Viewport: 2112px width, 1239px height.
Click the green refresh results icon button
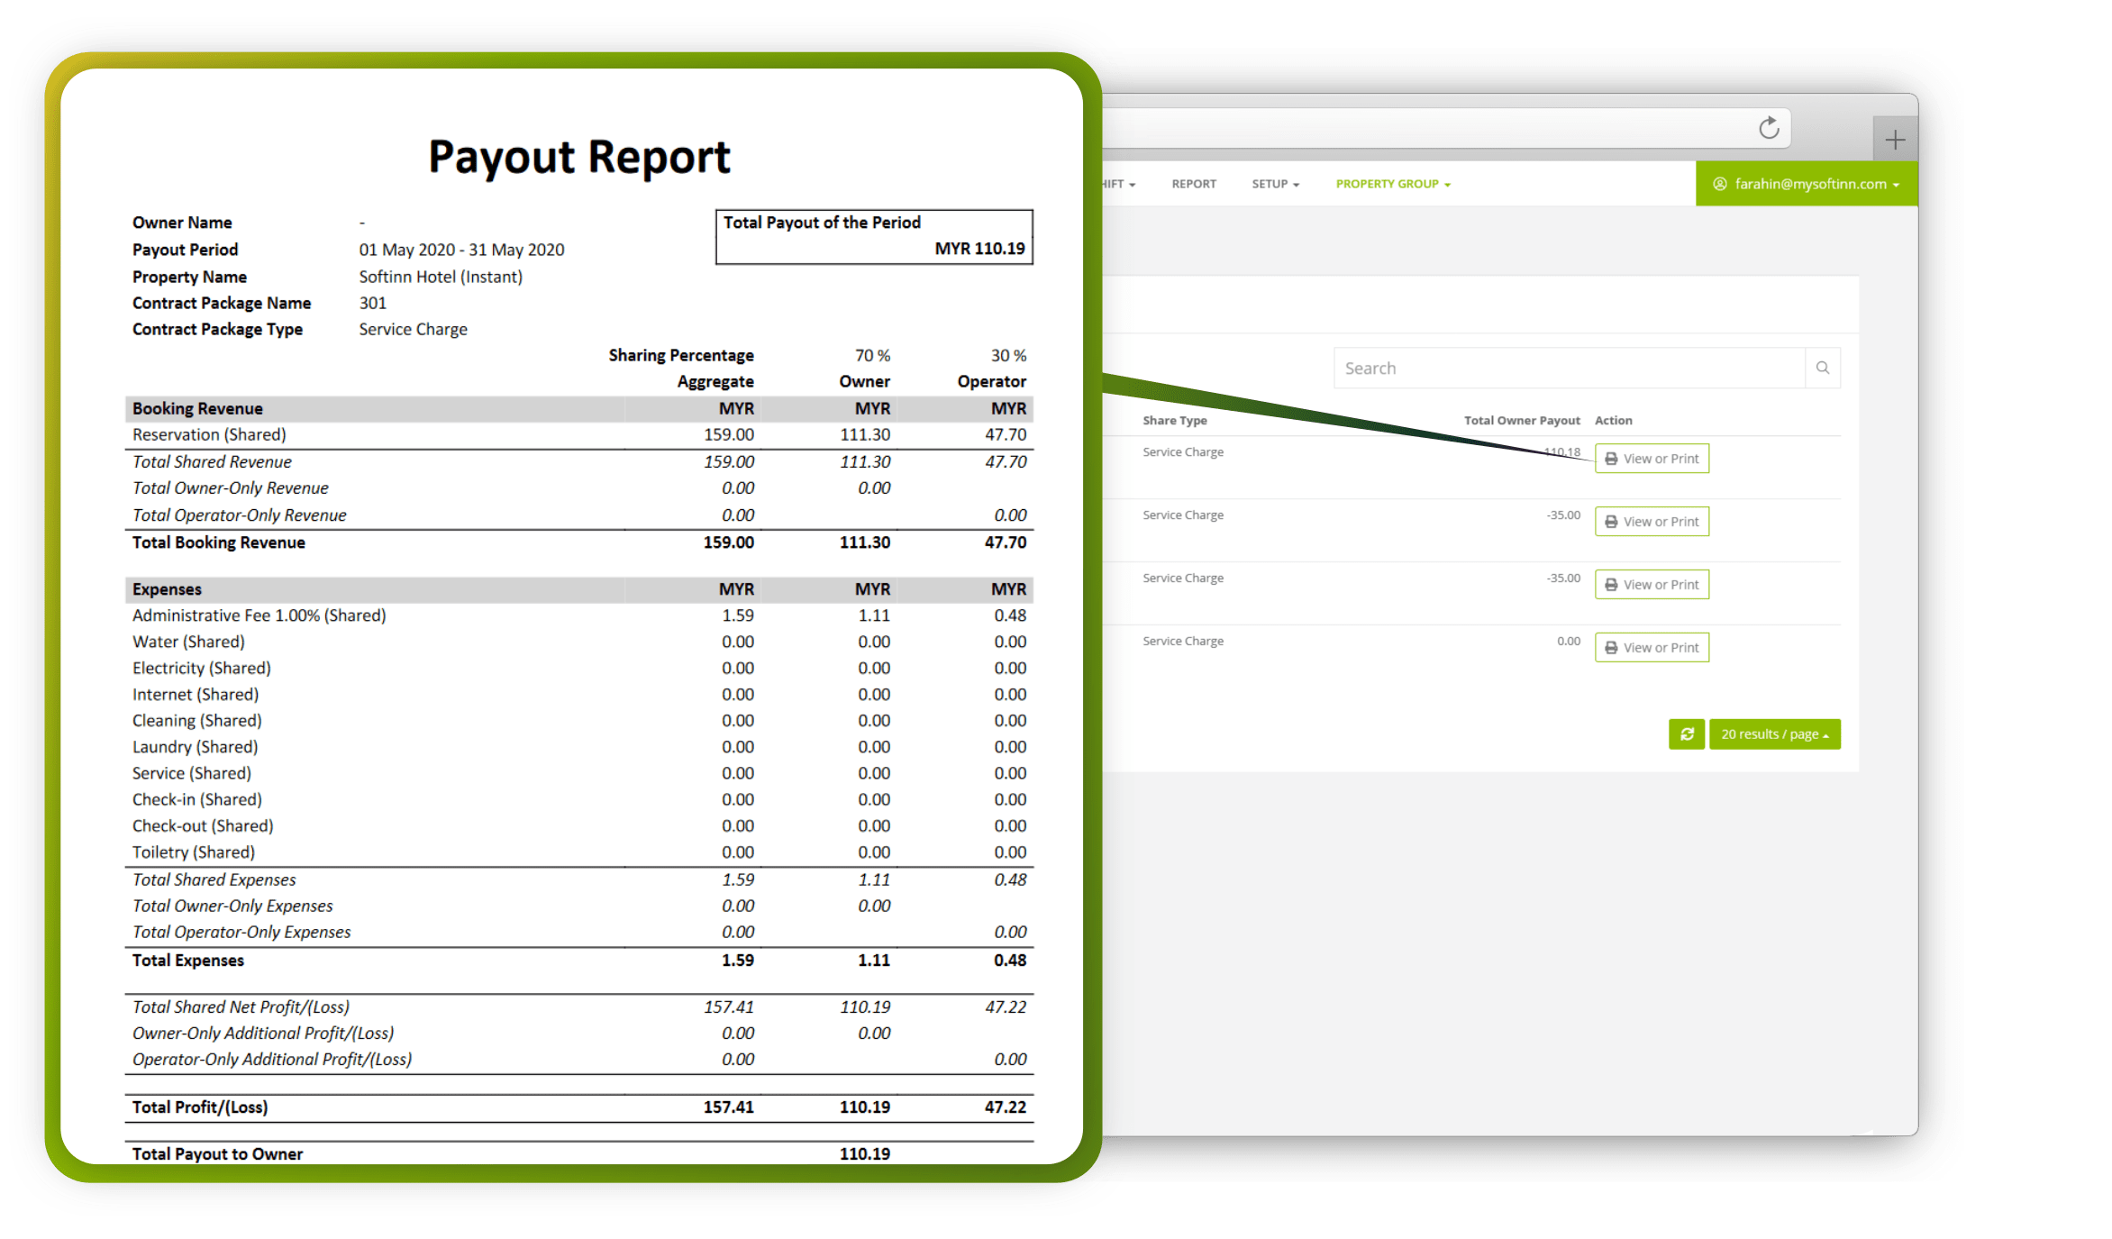point(1687,734)
